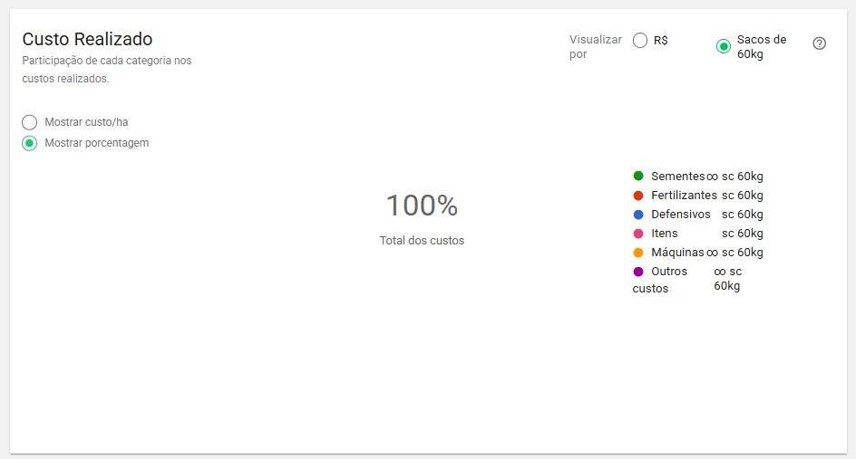Screen dimensions: 856x459
Task: Click the orange Máquinas legend dot
Action: [x=638, y=253]
